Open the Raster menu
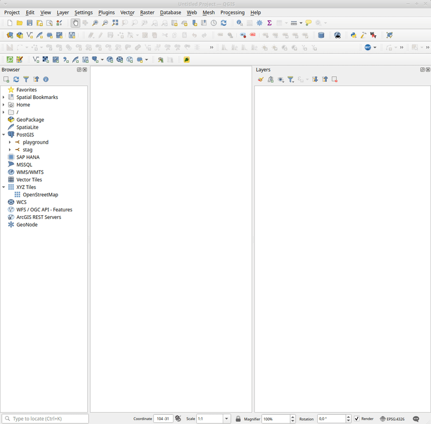Image resolution: width=431 pixels, height=424 pixels. click(147, 12)
